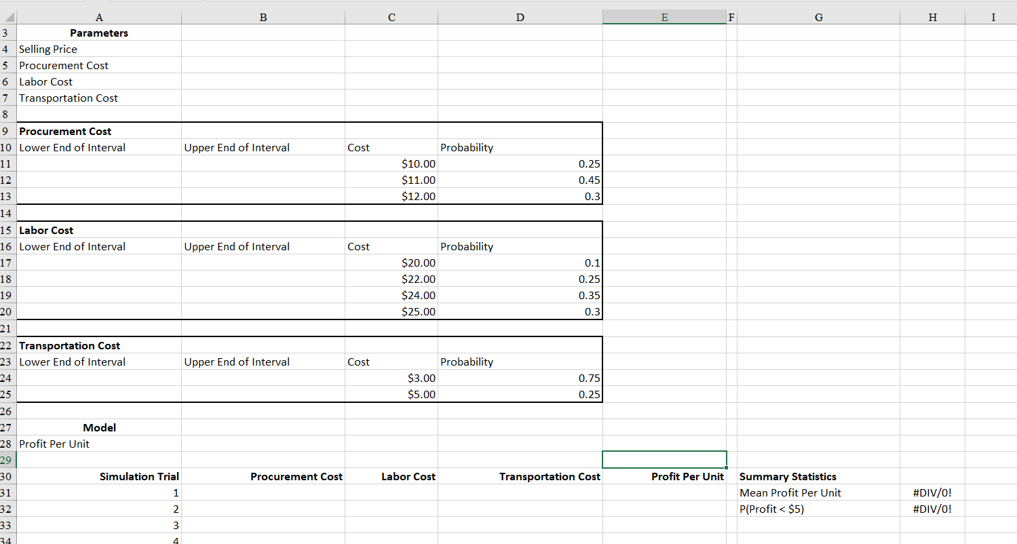The height and width of the screenshot is (544, 1017).
Task: Click the Profit Per Unit label cell
Action: click(99, 444)
